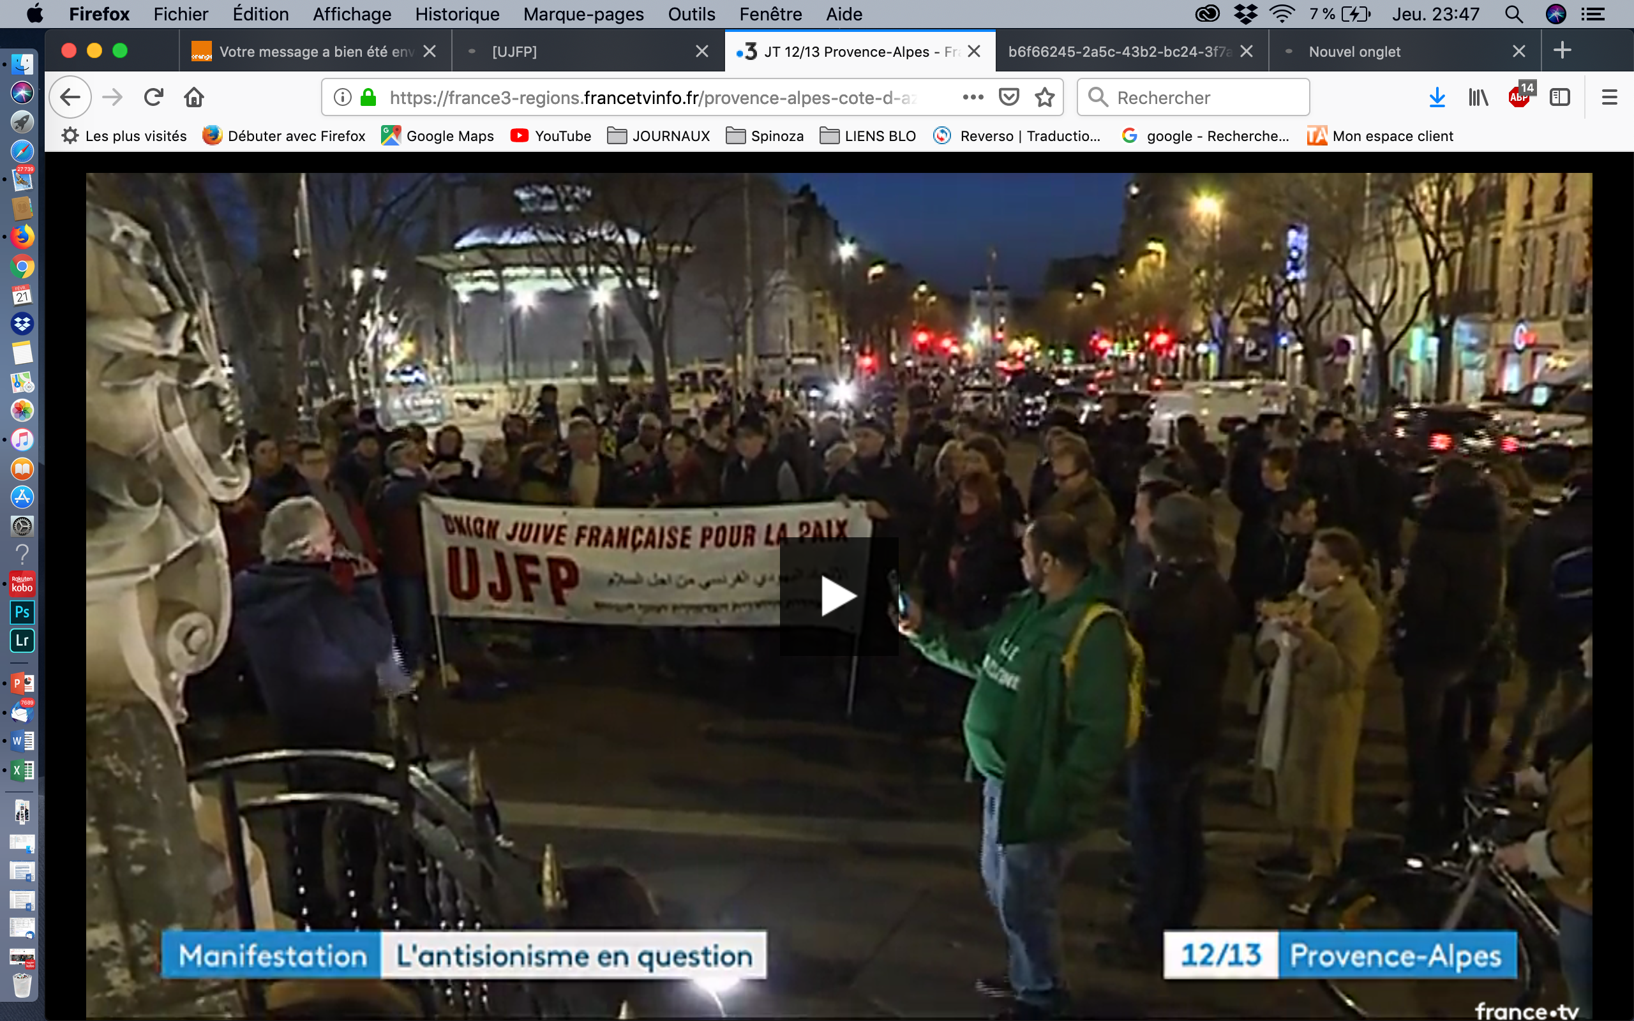This screenshot has width=1634, height=1021.
Task: Click the browser Back arrow button
Action: coord(70,97)
